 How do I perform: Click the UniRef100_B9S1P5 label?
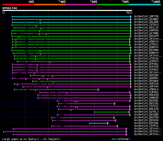pyautogui.click(x=146, y=36)
